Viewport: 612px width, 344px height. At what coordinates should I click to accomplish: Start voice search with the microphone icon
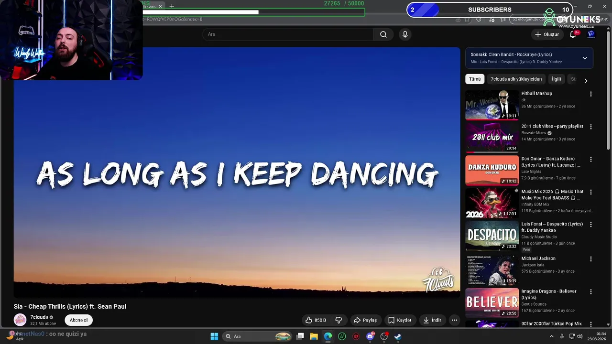pos(405,34)
